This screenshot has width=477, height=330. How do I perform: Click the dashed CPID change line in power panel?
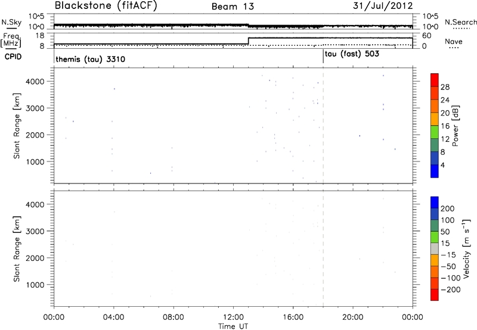click(x=323, y=126)
